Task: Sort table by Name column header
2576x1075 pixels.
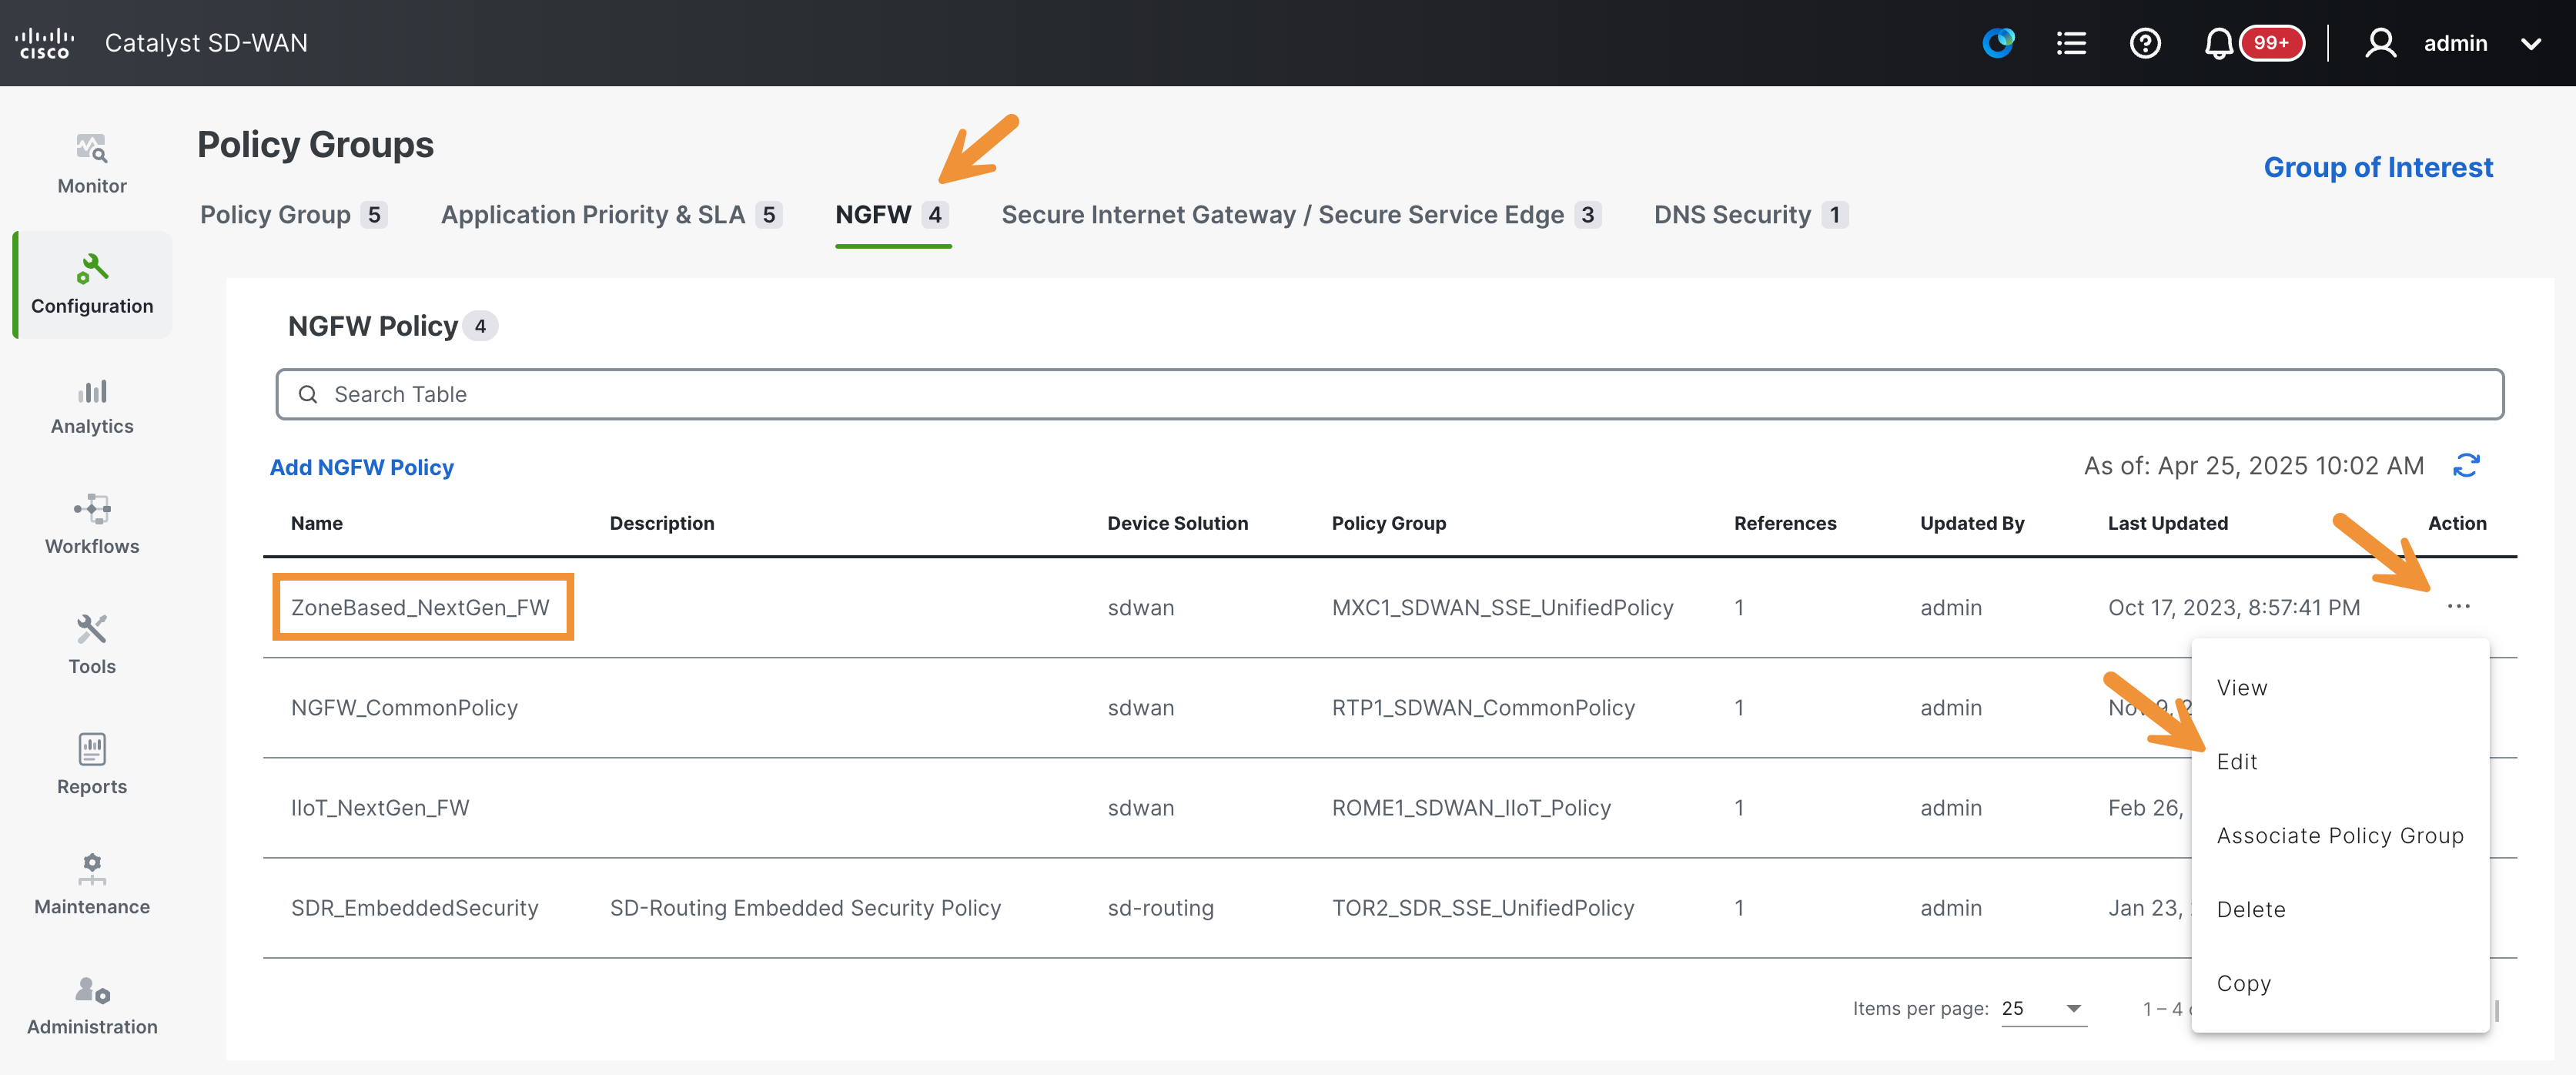Action: pos(317,523)
